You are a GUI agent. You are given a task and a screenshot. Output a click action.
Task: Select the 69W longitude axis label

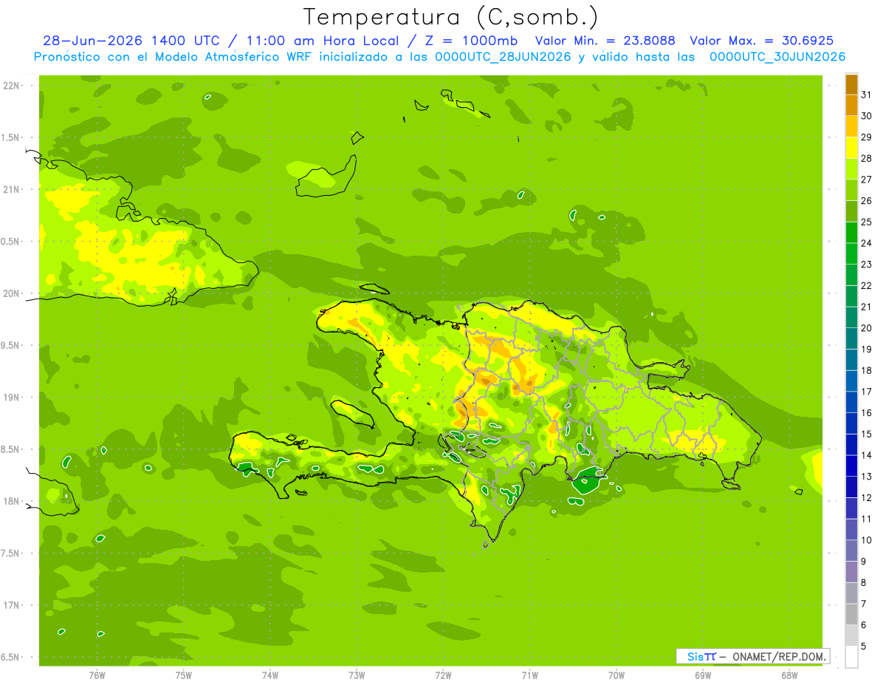pos(703,675)
